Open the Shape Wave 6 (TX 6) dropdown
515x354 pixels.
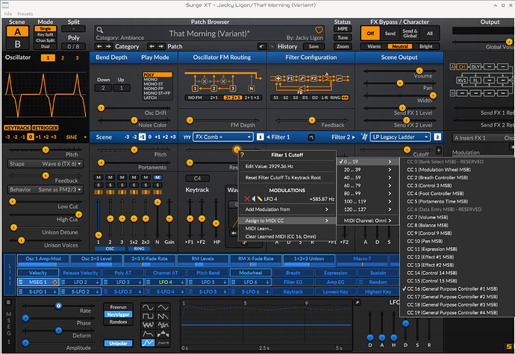coord(46,164)
